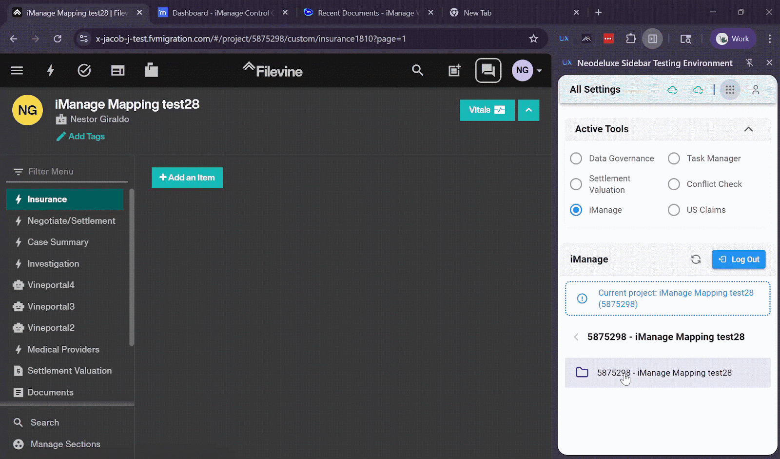Click the current project info banner

pos(668,299)
